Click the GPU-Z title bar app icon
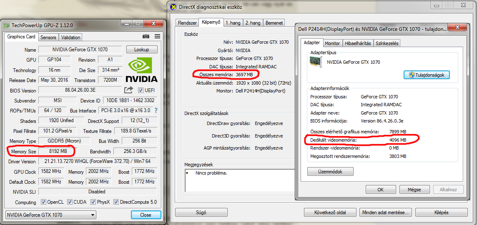 click(6, 25)
